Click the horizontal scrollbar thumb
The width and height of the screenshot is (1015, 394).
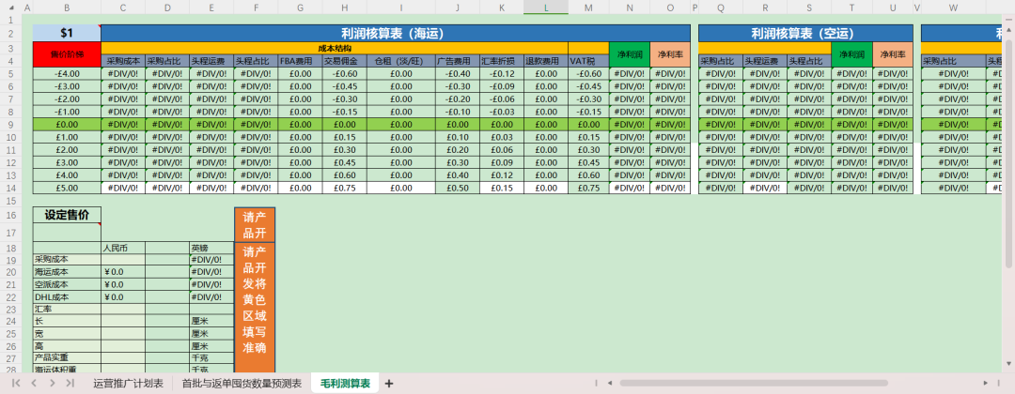coord(754,383)
